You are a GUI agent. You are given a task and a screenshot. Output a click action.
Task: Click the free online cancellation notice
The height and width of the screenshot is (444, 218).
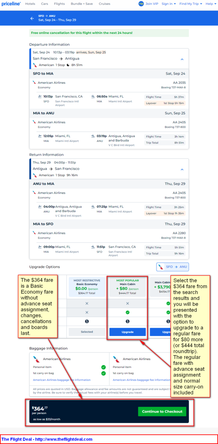click(109, 33)
